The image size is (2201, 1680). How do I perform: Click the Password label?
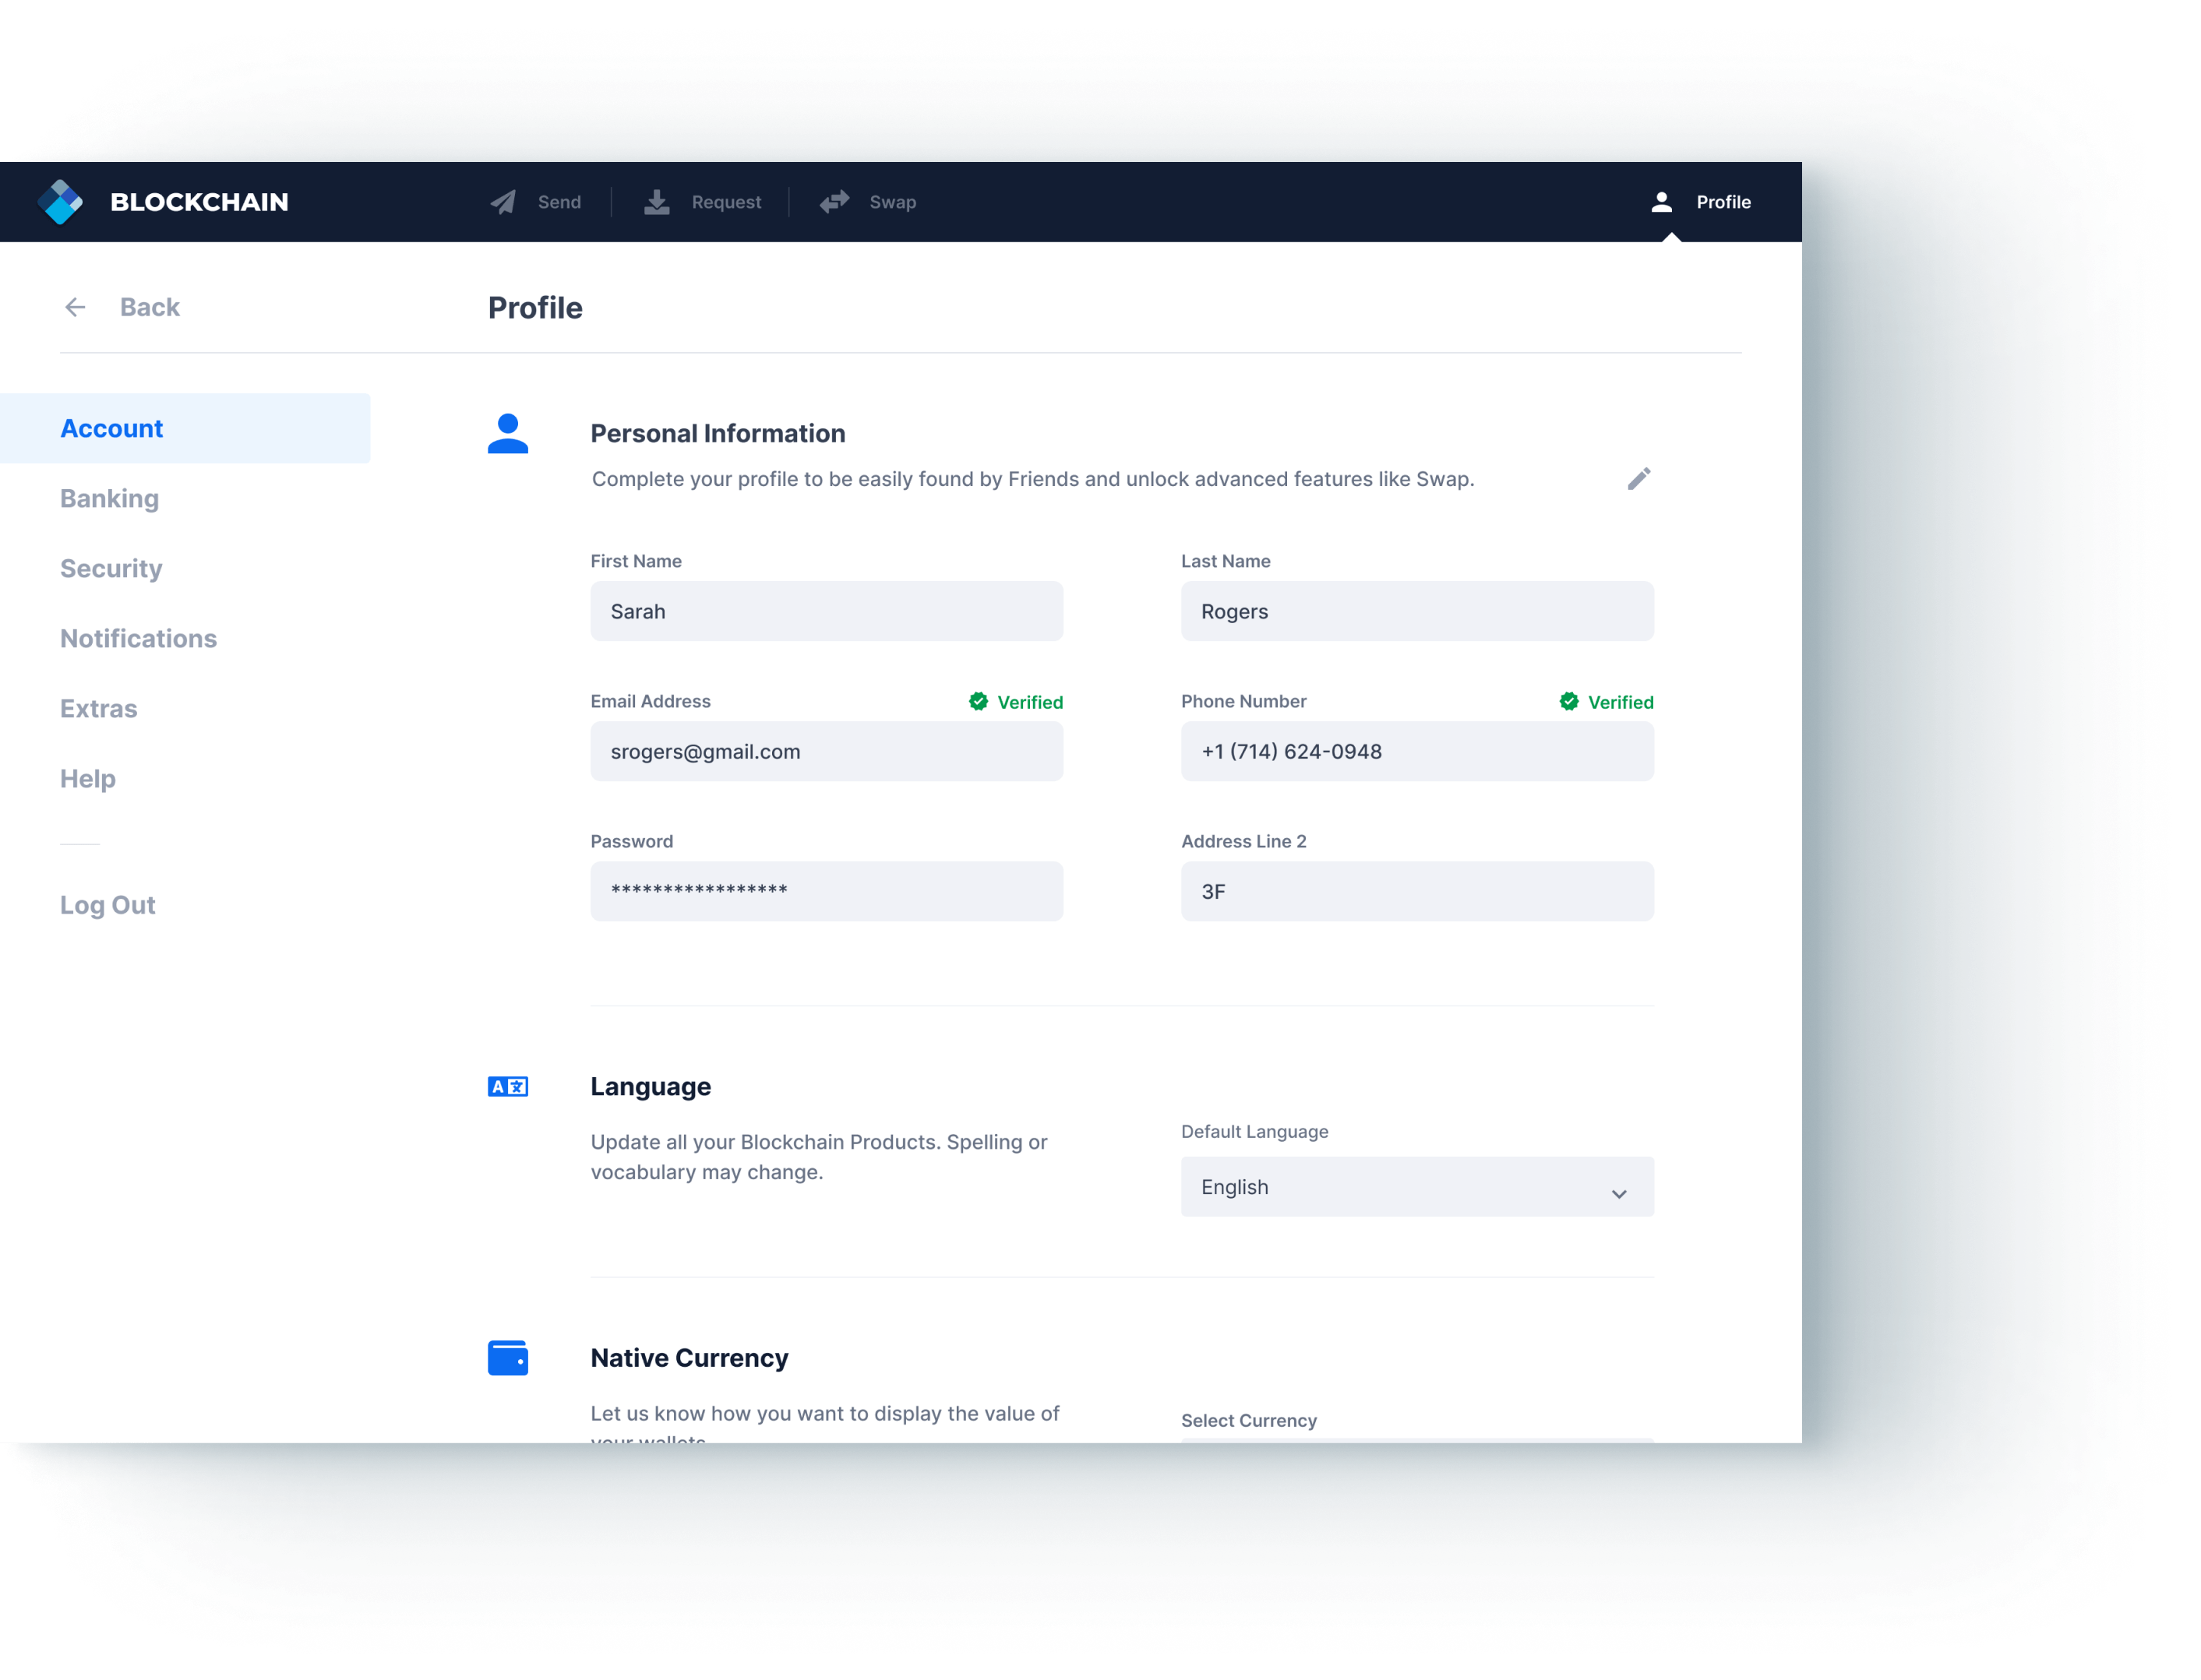(x=631, y=841)
